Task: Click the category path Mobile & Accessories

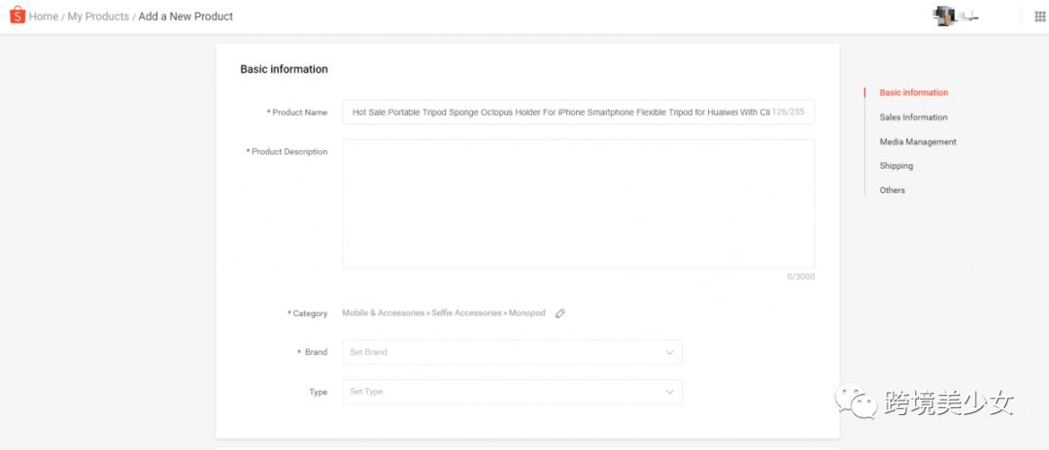Action: 384,313
